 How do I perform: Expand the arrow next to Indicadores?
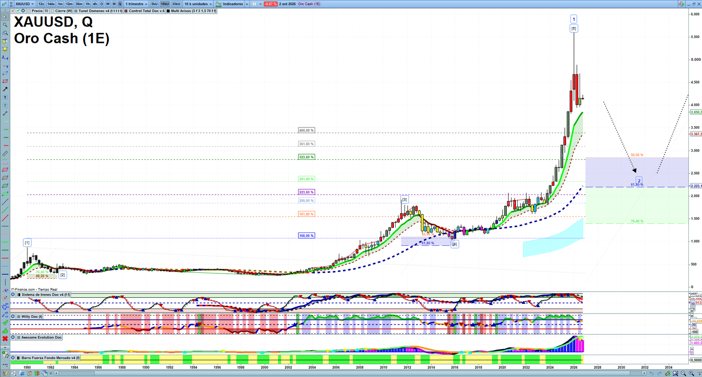[x=247, y=4]
